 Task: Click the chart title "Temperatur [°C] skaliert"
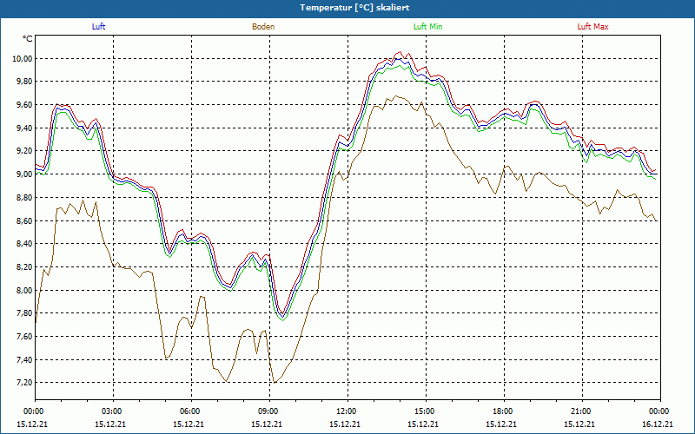click(x=354, y=8)
